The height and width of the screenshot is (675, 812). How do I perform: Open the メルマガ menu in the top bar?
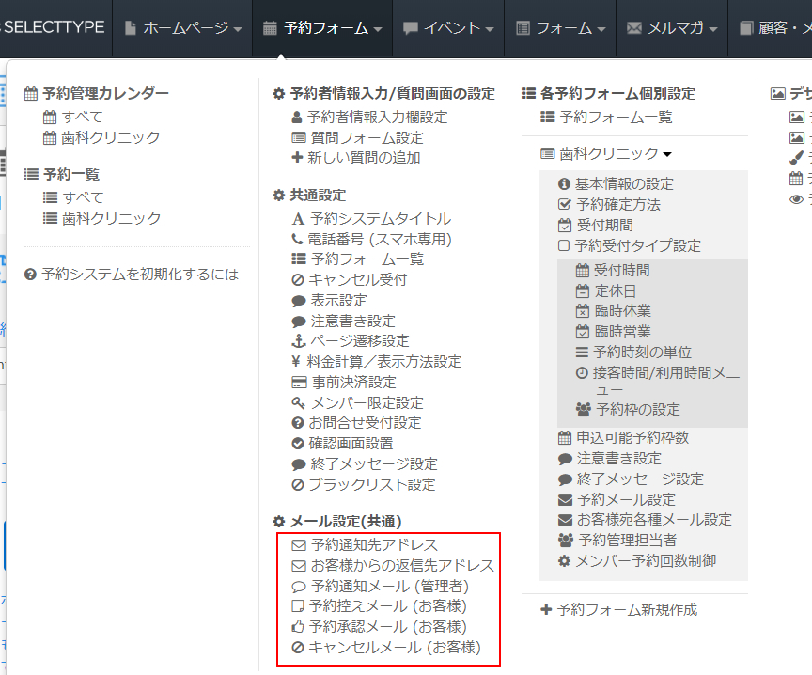(x=673, y=28)
